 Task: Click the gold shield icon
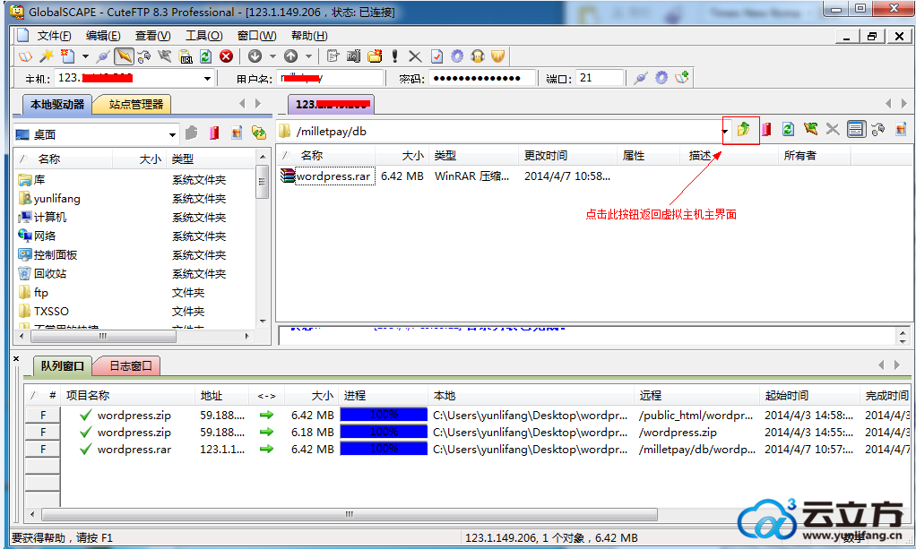point(497,56)
